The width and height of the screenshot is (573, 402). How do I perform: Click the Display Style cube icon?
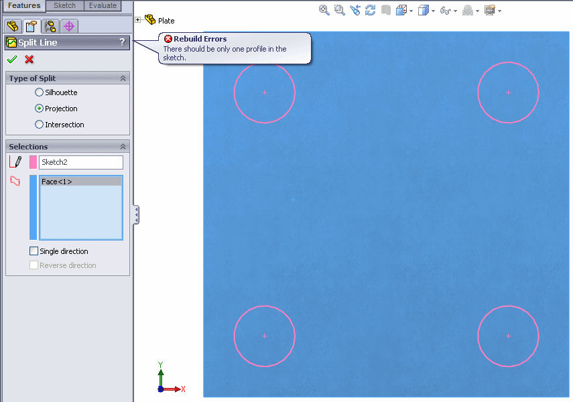tap(423, 10)
